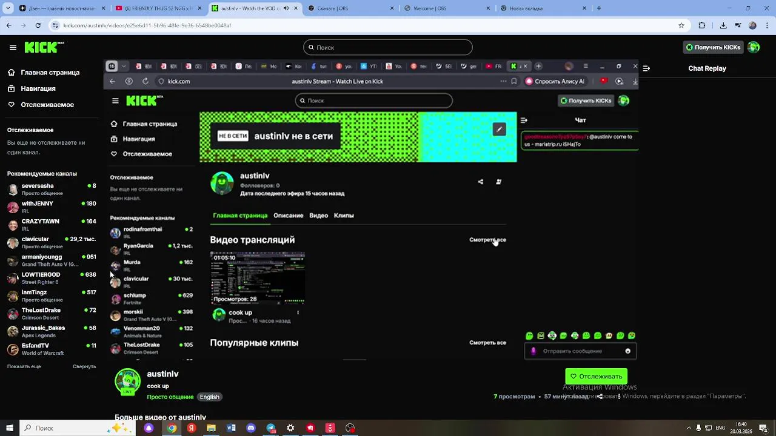Open Chrome downloads icon
Image resolution: width=776 pixels, height=436 pixels.
(723, 25)
